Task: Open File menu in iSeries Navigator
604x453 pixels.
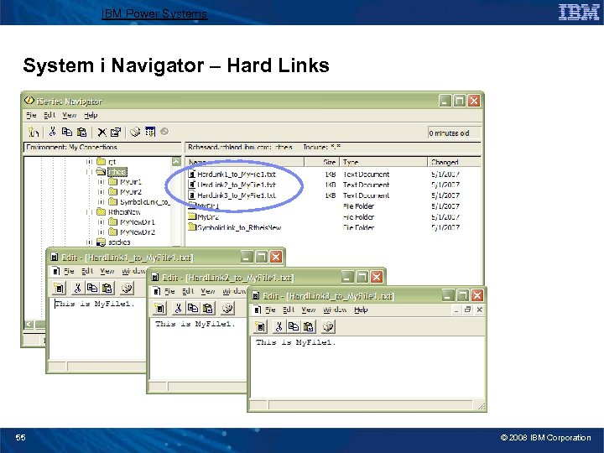Action: click(x=31, y=115)
